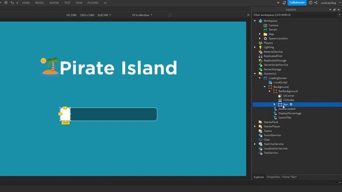Collapse the Background frame node
The height and width of the screenshot is (192, 342).
pos(265,87)
